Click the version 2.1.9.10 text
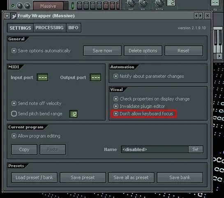Viewport: 224px width, 198px height. coord(192,28)
